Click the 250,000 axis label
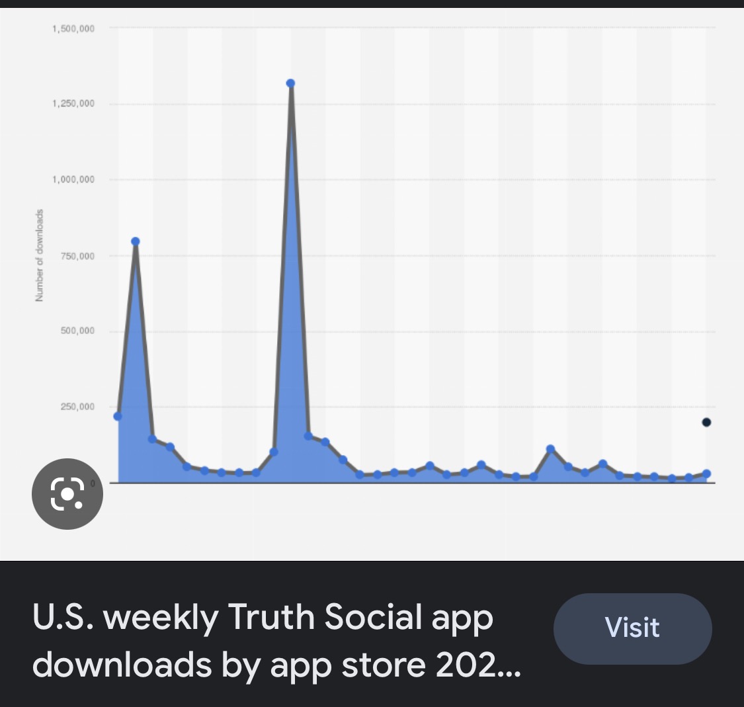 [x=78, y=407]
